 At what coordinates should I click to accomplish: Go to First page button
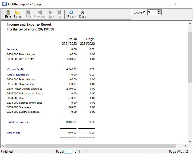click(x=28, y=14)
